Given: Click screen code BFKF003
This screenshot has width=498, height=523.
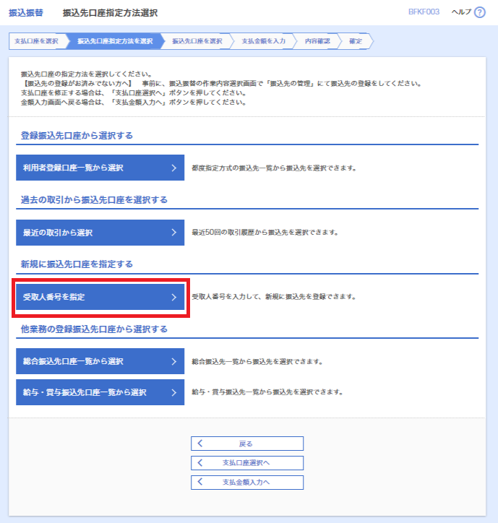Looking at the screenshot, I should (424, 12).
